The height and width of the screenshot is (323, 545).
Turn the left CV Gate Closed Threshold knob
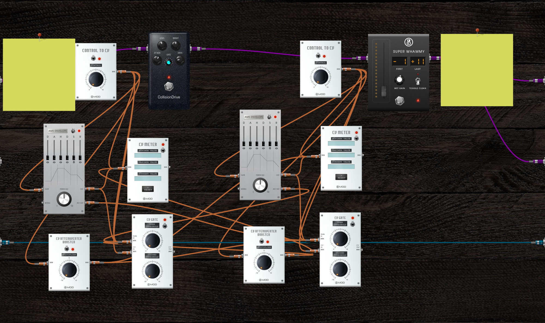[152, 271]
